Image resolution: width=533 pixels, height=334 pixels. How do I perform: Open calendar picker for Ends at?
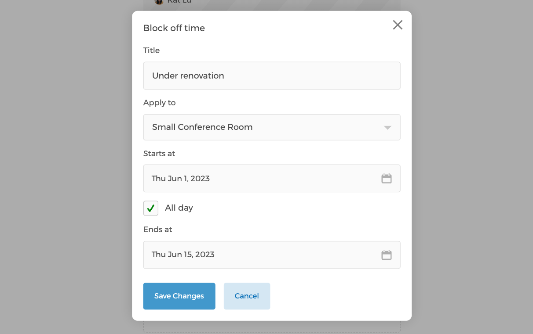[x=386, y=255]
